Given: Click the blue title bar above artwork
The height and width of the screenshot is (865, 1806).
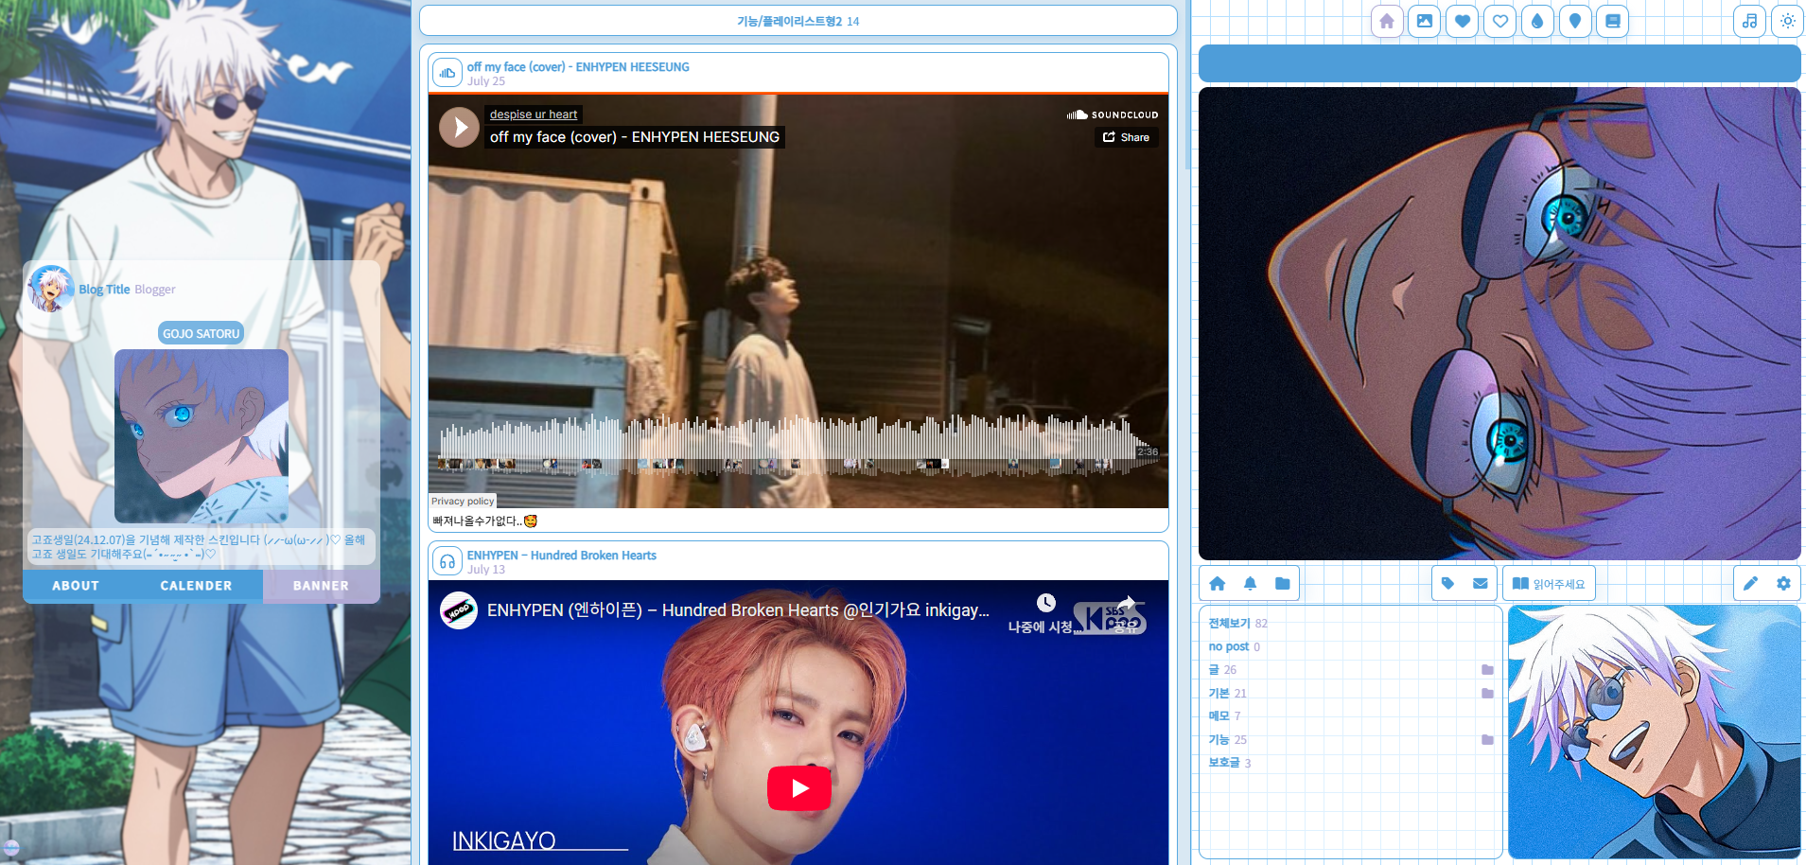Looking at the screenshot, I should click(1499, 63).
